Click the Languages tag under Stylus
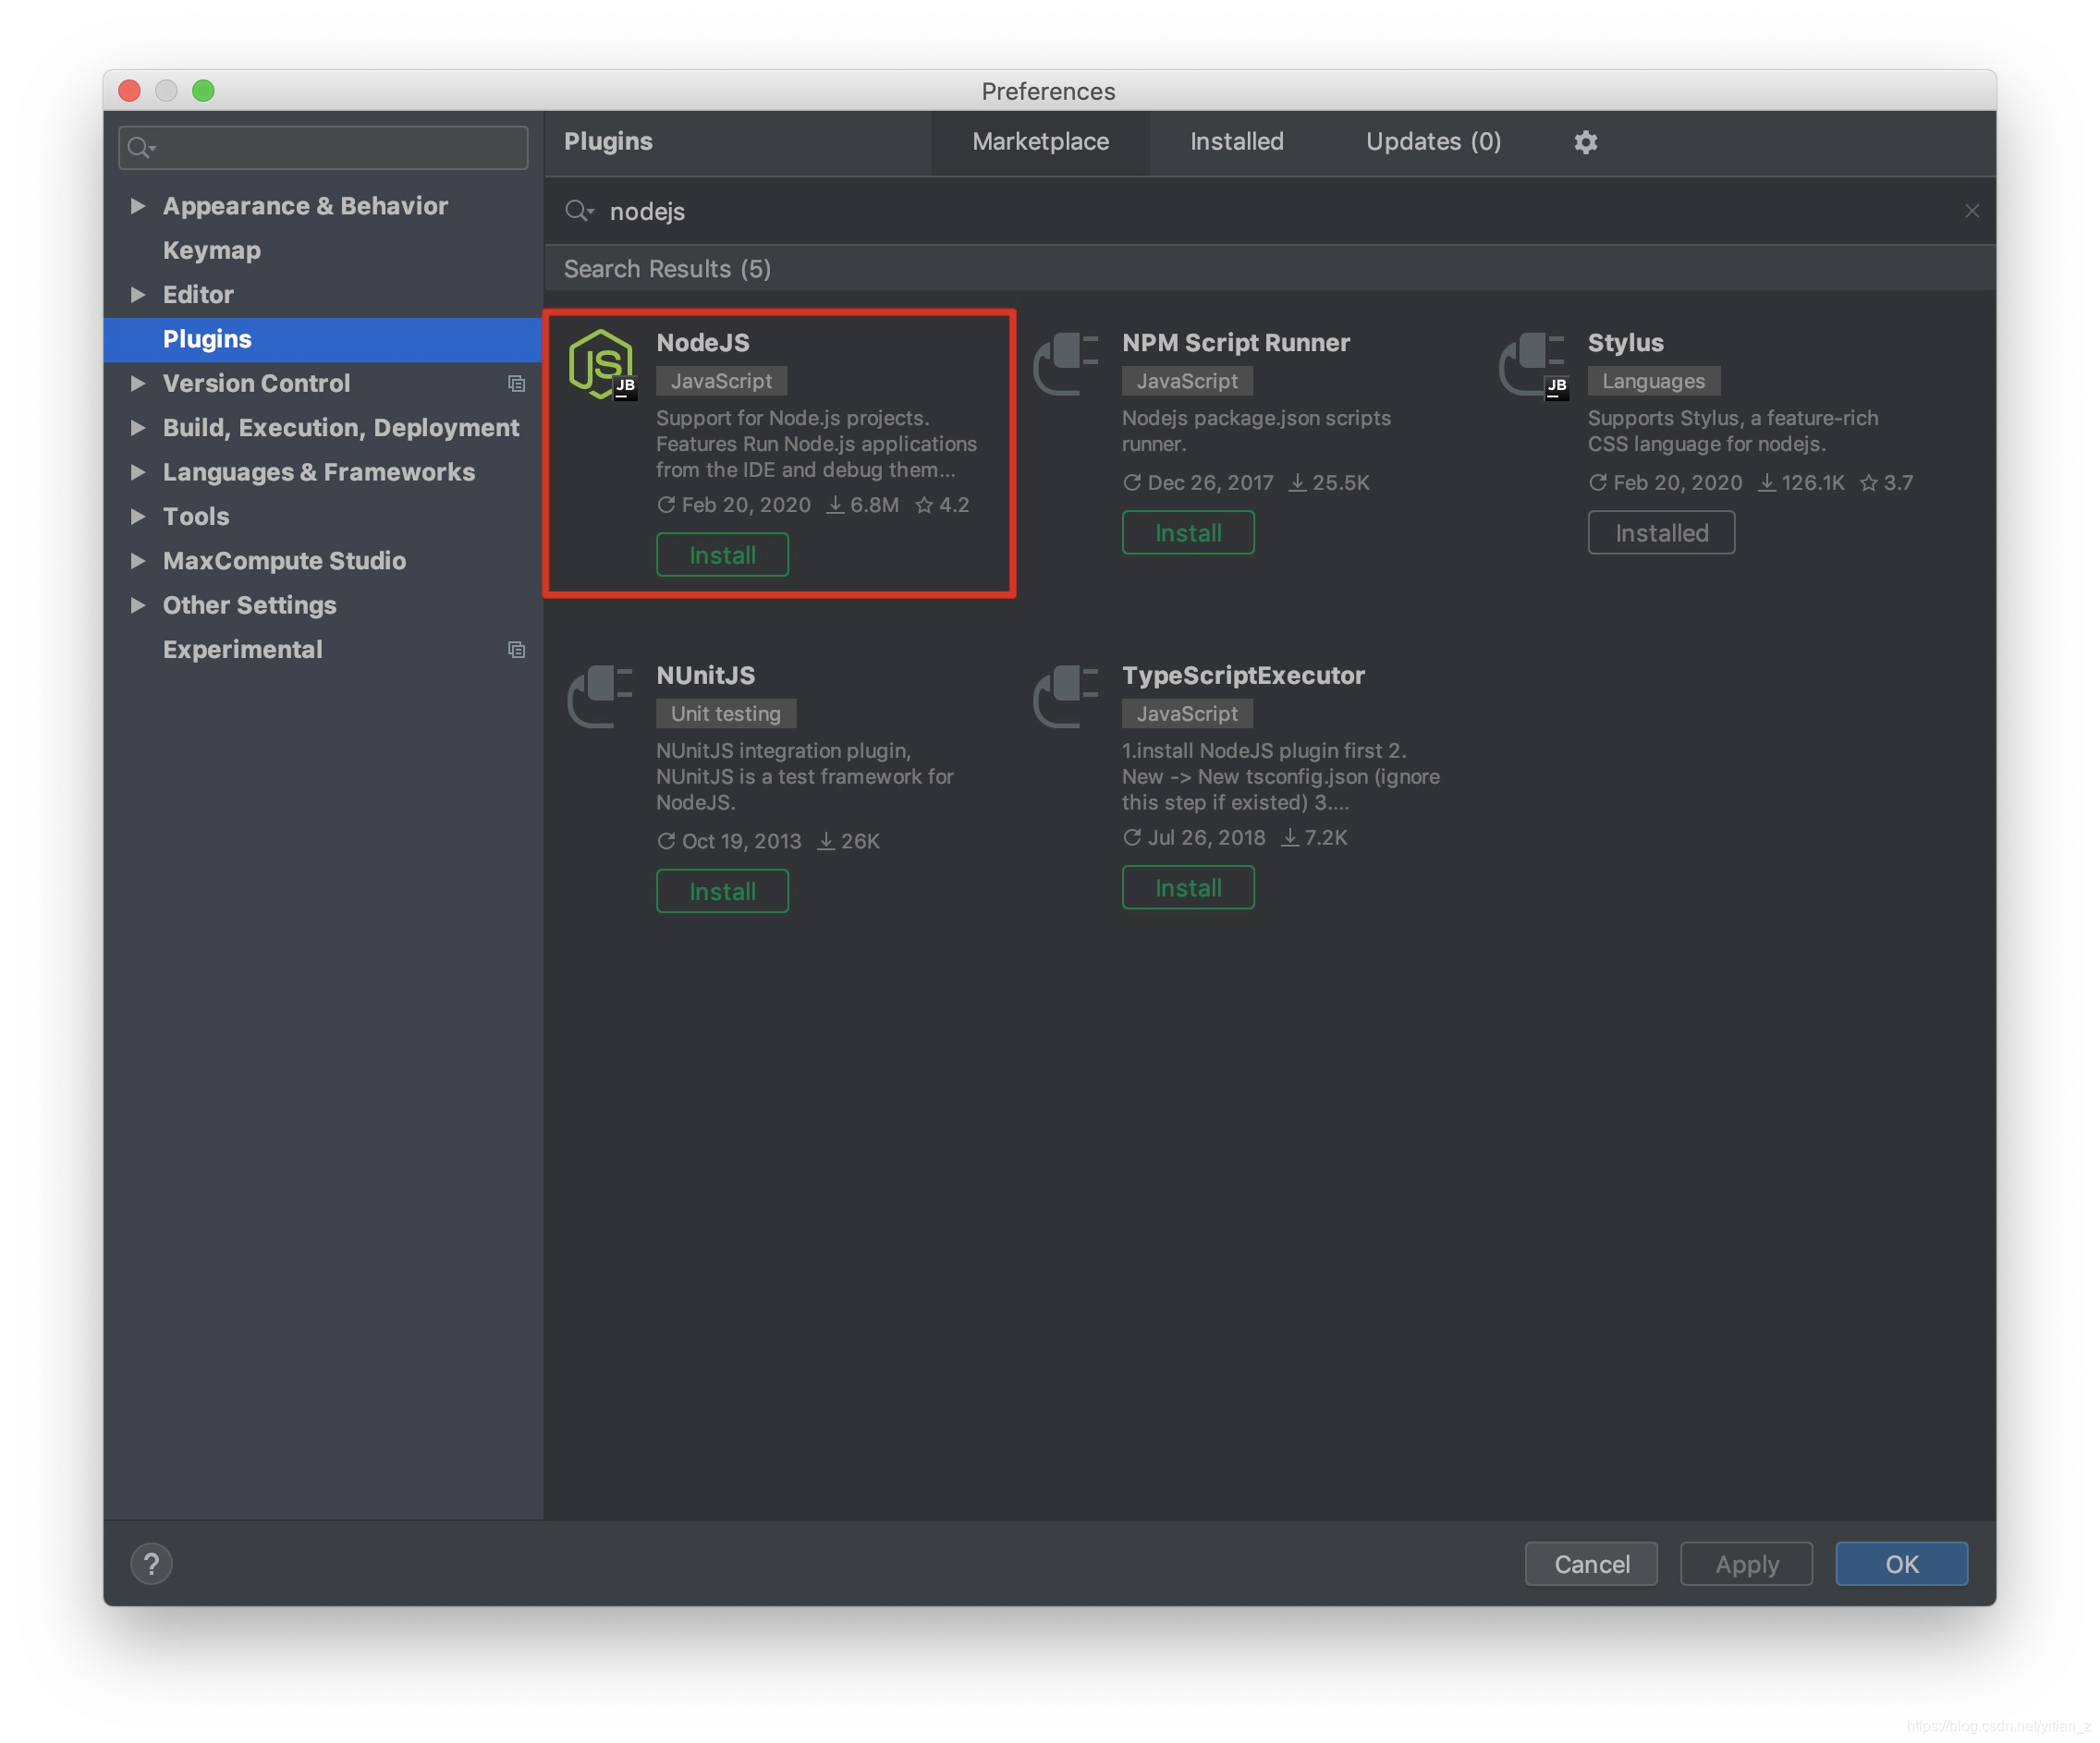 [x=1653, y=381]
